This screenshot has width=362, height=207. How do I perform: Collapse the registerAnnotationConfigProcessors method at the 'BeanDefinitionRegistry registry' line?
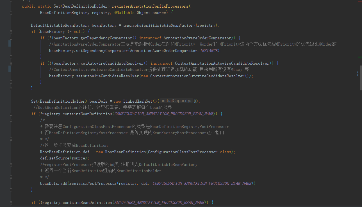(11, 13)
